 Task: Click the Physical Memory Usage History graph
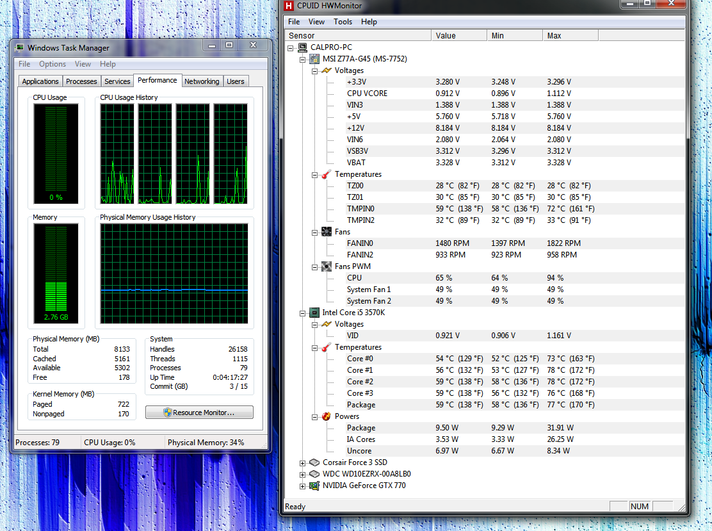174,274
